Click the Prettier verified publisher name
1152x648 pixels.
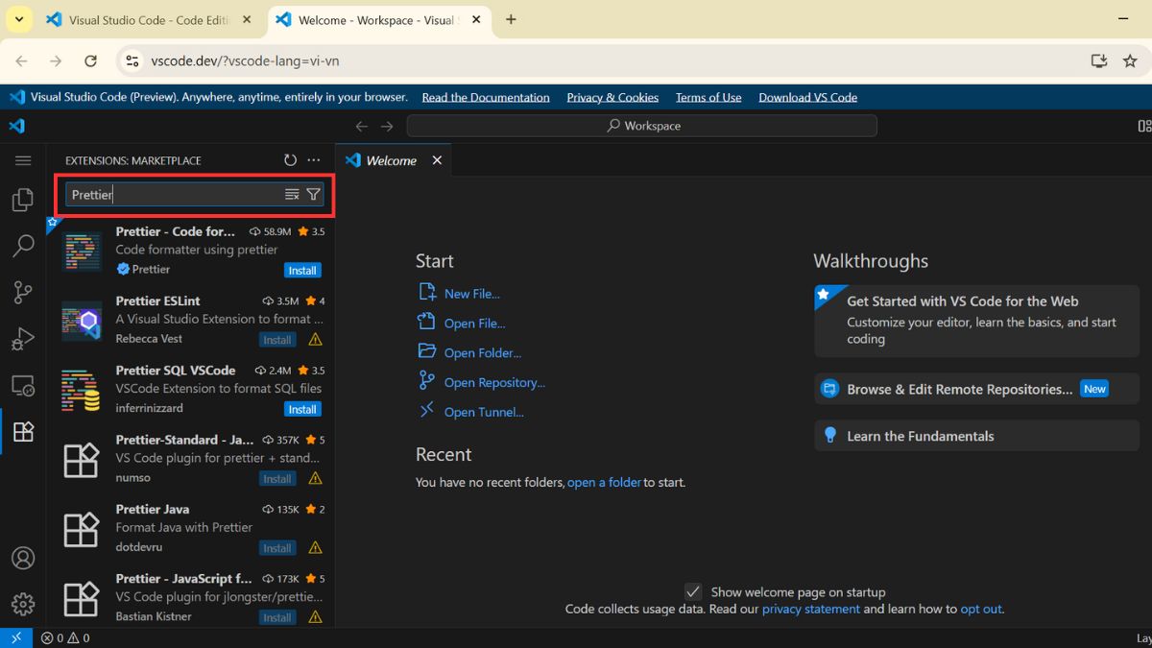(151, 269)
